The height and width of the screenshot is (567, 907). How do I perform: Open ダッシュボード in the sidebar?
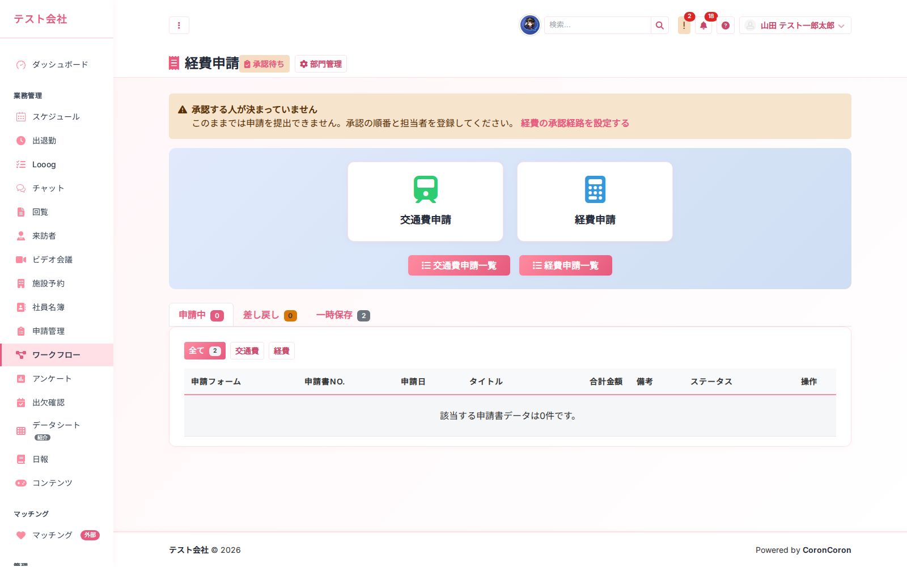tap(57, 65)
